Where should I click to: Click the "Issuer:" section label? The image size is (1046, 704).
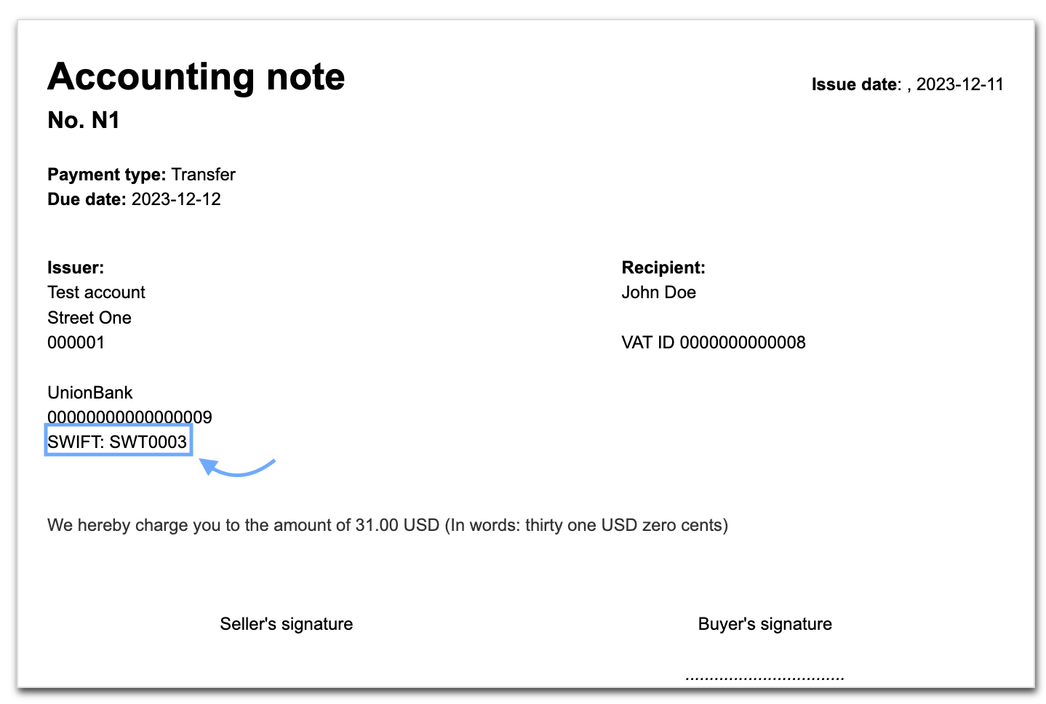tap(76, 268)
